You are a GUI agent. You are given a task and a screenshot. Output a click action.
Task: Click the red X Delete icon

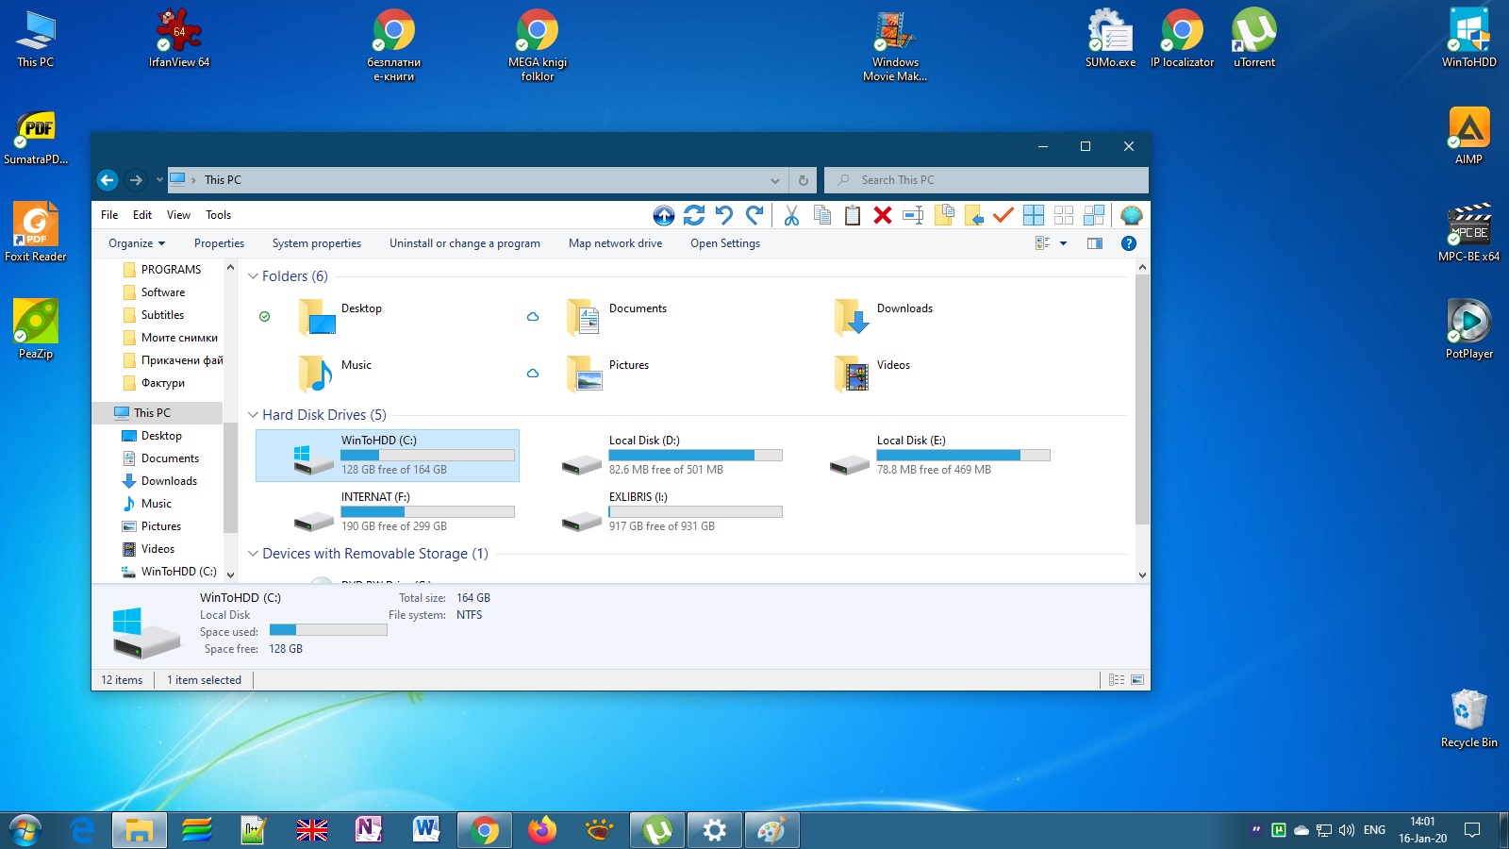coord(883,215)
